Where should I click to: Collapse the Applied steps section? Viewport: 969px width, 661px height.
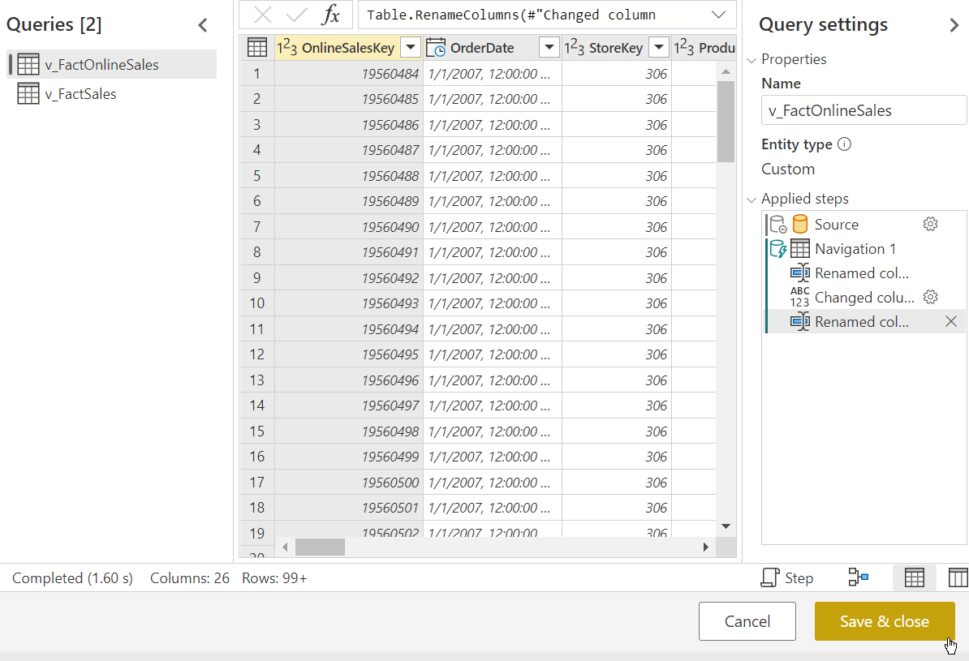pyautogui.click(x=752, y=200)
